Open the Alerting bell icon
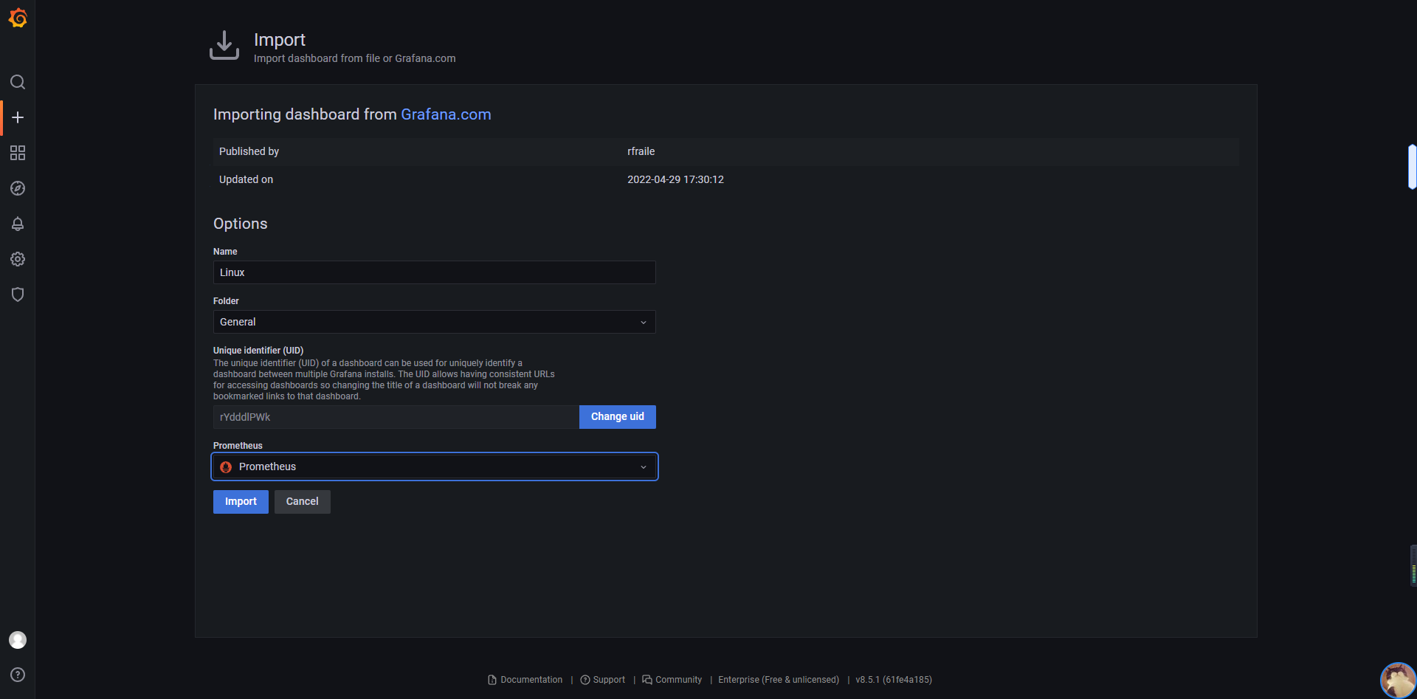This screenshot has height=699, width=1417. click(18, 224)
